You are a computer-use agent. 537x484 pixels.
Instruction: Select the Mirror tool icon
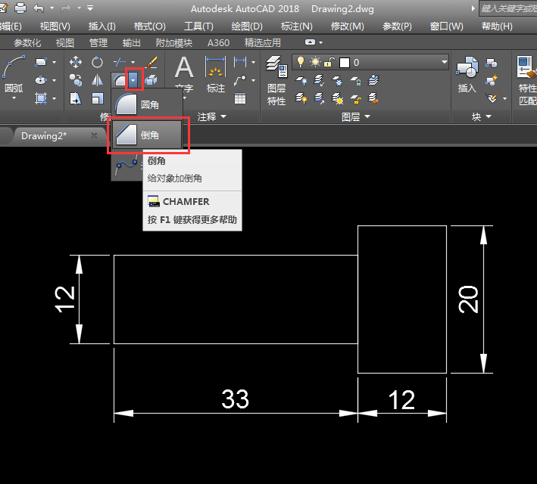point(98,80)
